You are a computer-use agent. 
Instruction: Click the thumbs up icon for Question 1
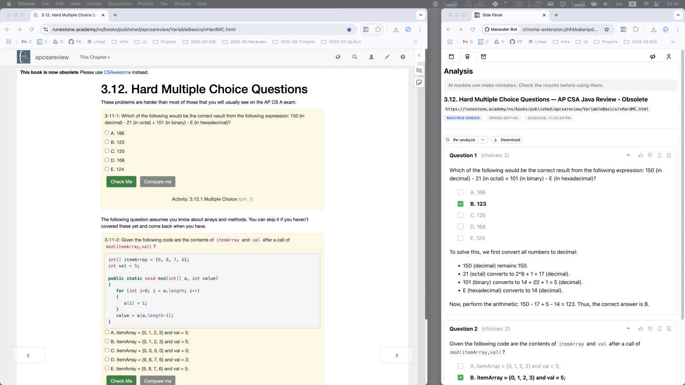coord(640,155)
